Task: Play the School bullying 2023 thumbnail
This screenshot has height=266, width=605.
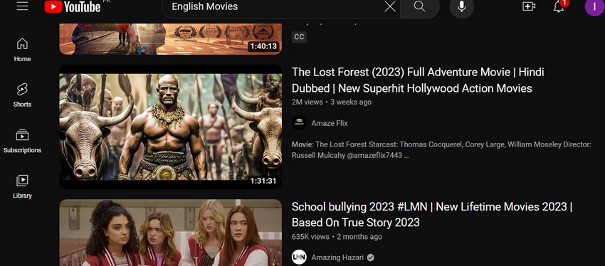Action: [171, 233]
